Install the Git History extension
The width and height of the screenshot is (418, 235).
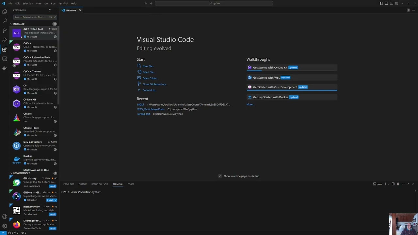point(52,186)
